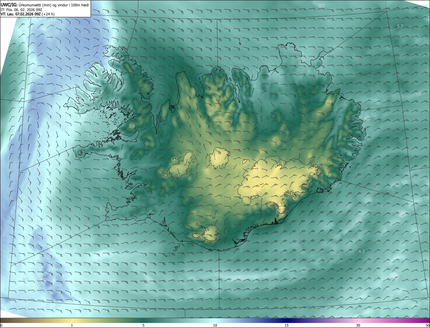Click the color scale label '15'
Viewport: 430px width, 328px height.
pos(287,325)
